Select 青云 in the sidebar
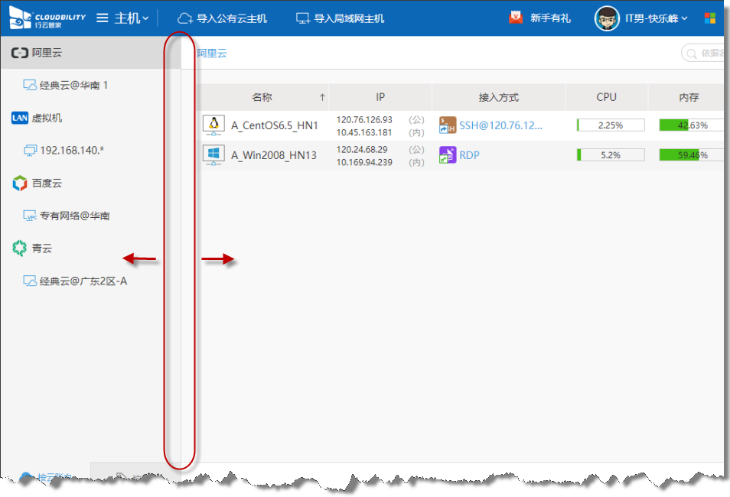This screenshot has height=497, width=730. [41, 248]
